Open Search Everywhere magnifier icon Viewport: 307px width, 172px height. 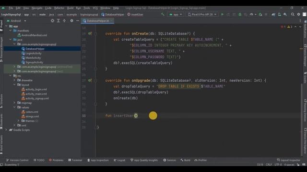(293, 14)
